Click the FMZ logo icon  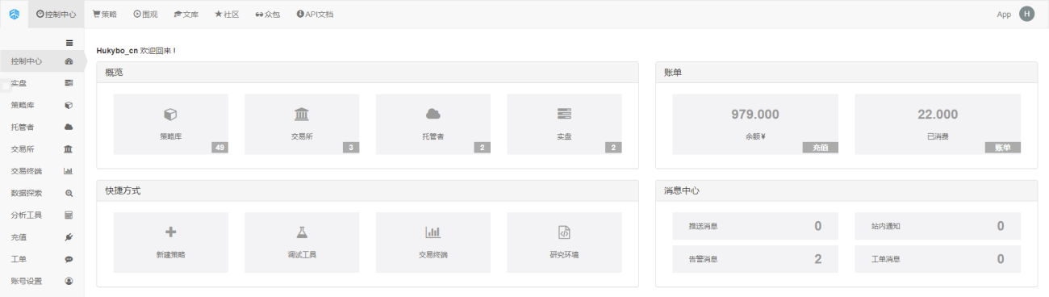click(x=14, y=15)
